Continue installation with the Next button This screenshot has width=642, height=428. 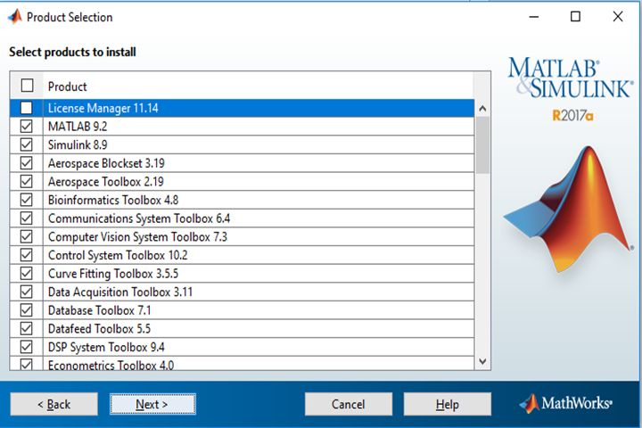click(x=152, y=404)
